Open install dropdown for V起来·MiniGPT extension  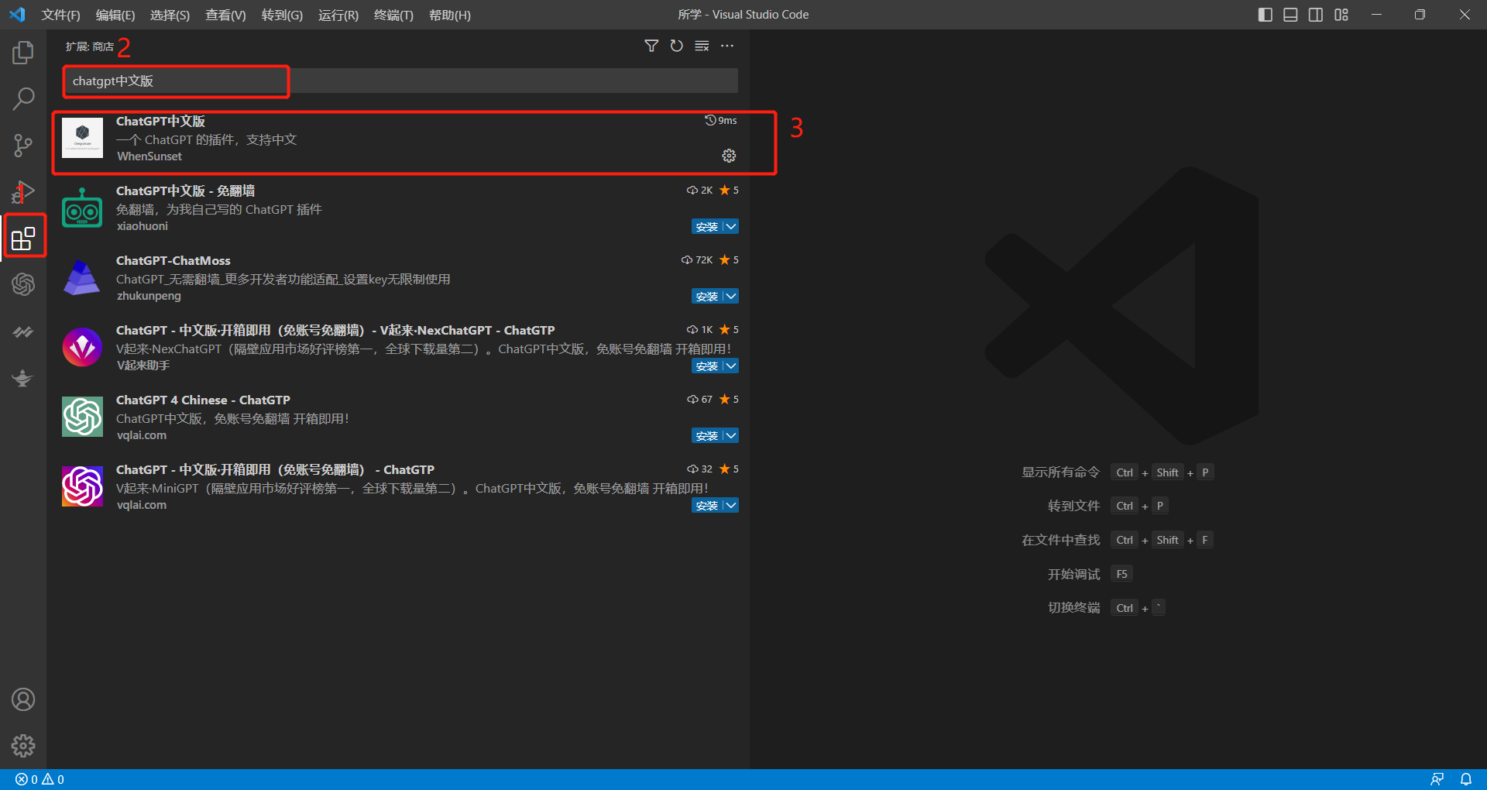[x=731, y=505]
